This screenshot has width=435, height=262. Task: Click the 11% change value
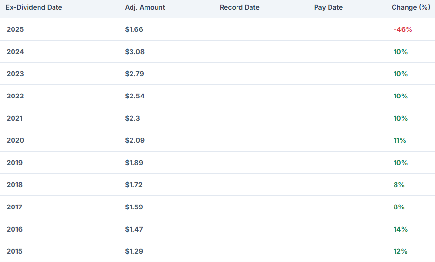399,140
